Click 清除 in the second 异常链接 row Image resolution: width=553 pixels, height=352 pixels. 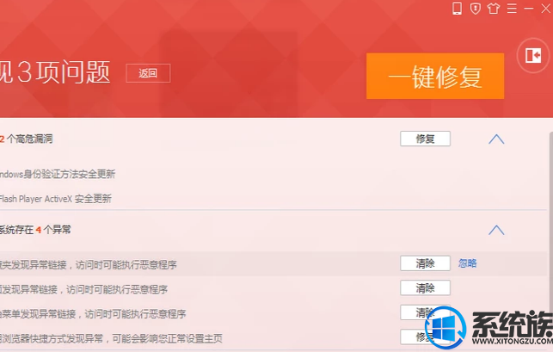point(426,288)
